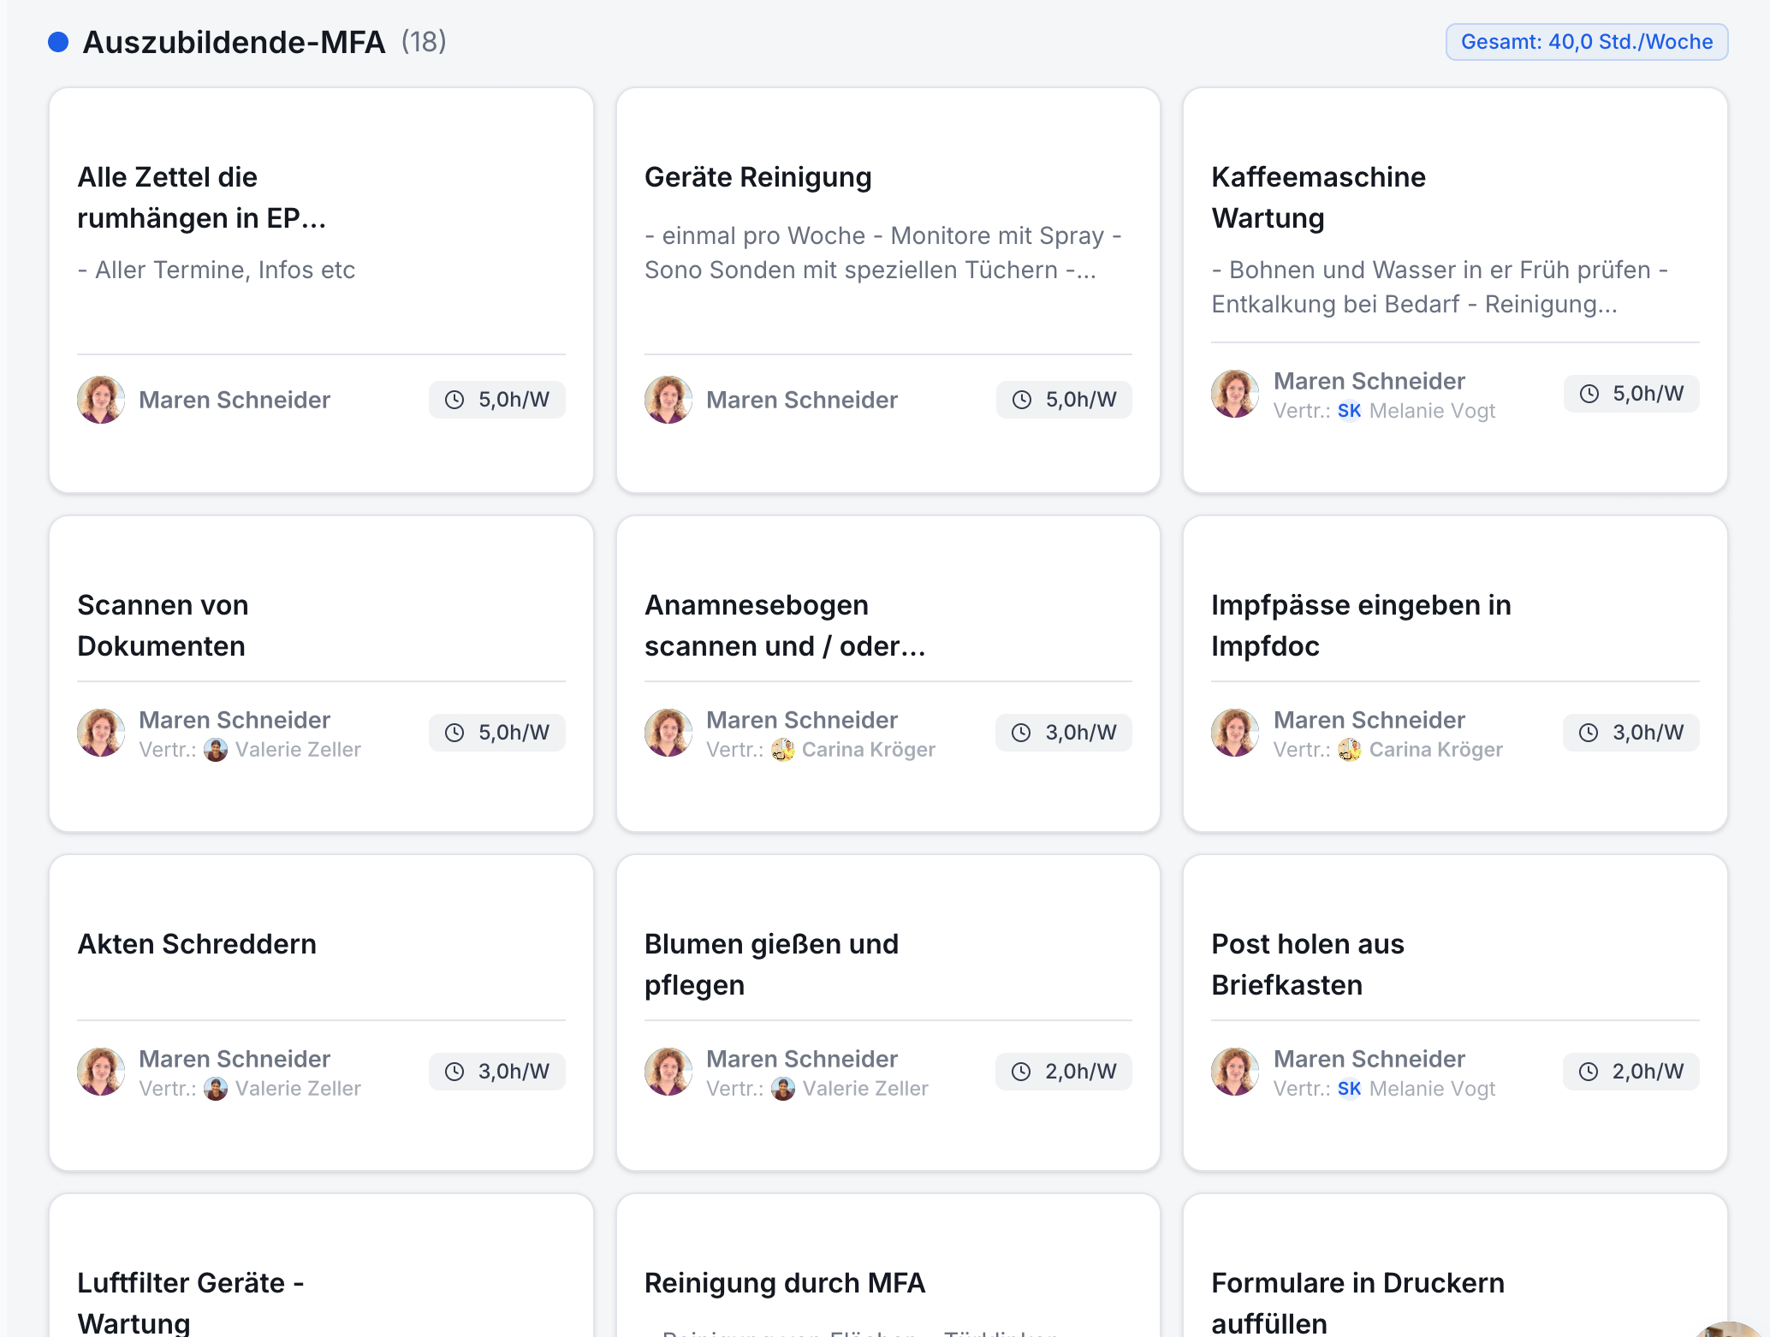The width and height of the screenshot is (1770, 1337).
Task: Click the clock icon on Post holen card
Action: coord(1589,1072)
